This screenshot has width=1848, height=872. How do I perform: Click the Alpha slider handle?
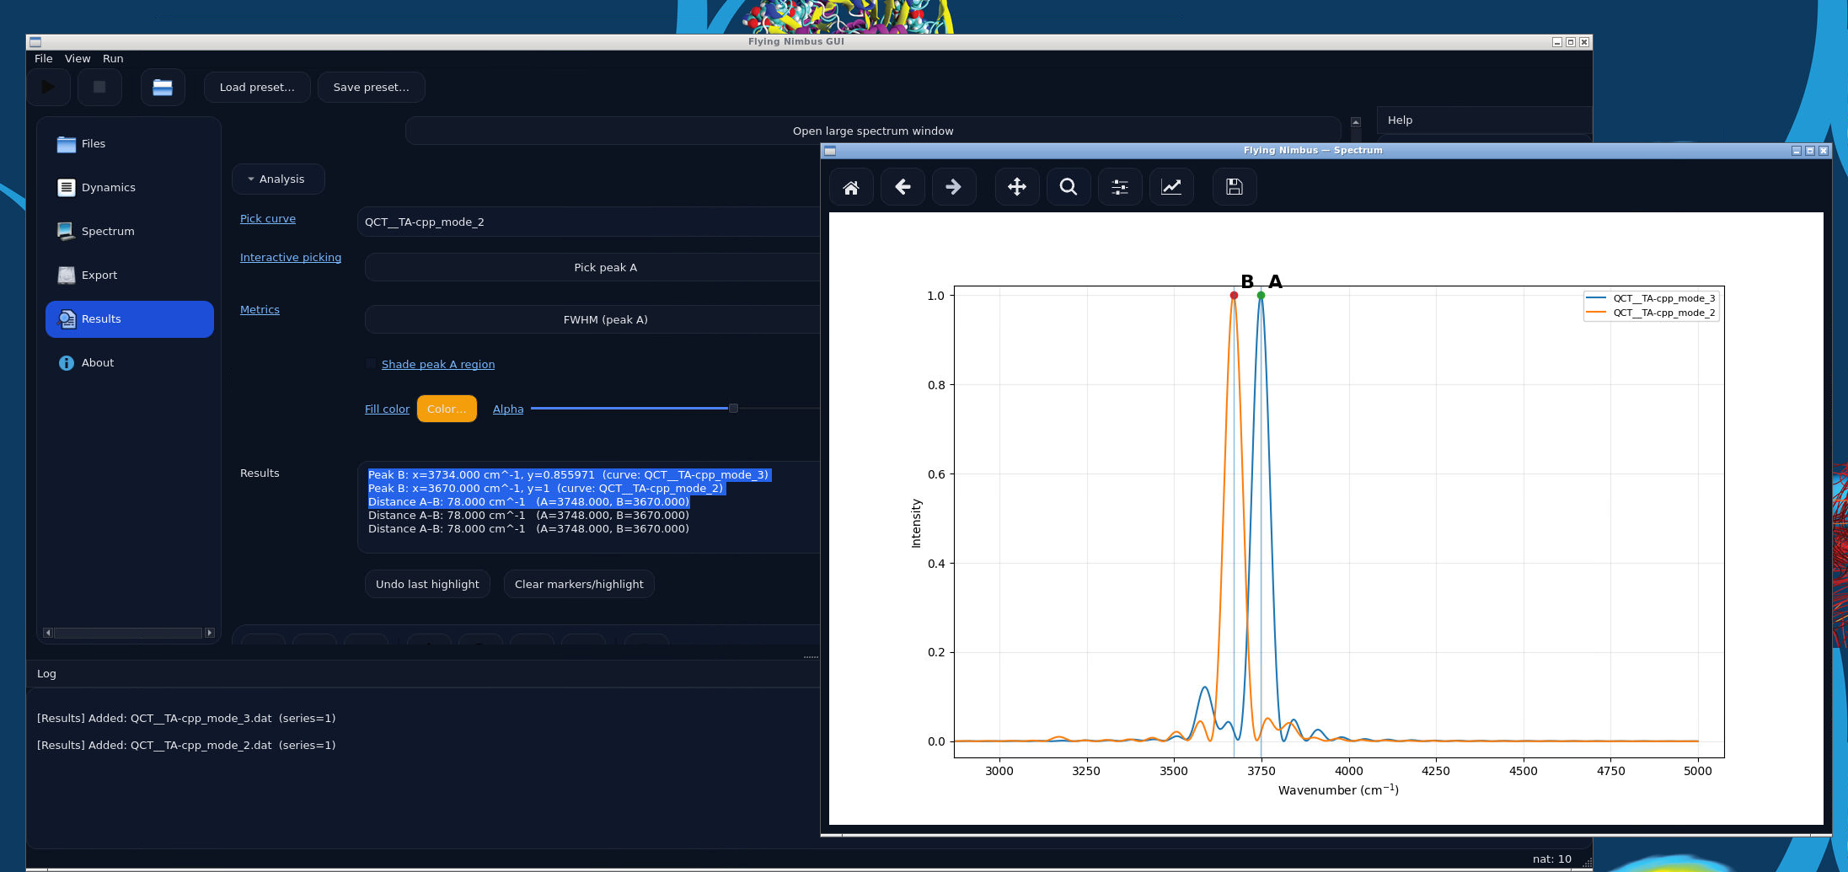(733, 408)
